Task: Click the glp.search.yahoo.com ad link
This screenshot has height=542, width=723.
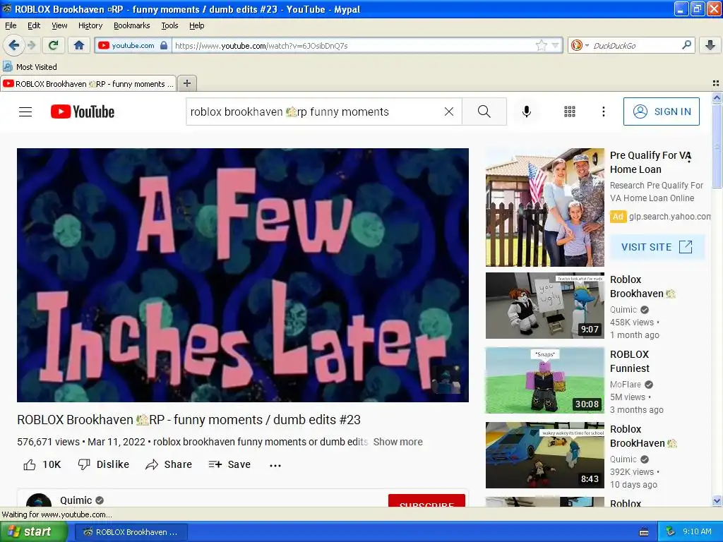Action: (669, 217)
